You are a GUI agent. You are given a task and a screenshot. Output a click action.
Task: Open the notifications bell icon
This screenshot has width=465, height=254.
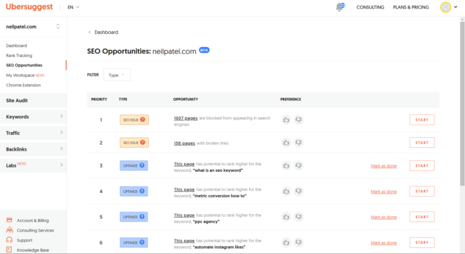340,7
